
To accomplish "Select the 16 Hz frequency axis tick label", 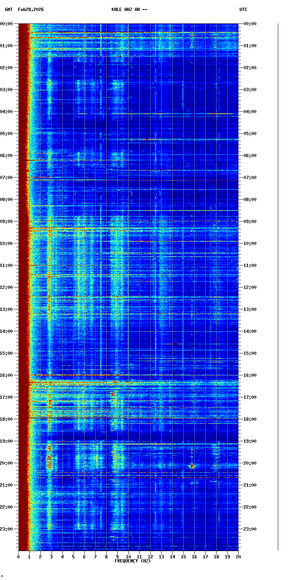I will (194, 557).
